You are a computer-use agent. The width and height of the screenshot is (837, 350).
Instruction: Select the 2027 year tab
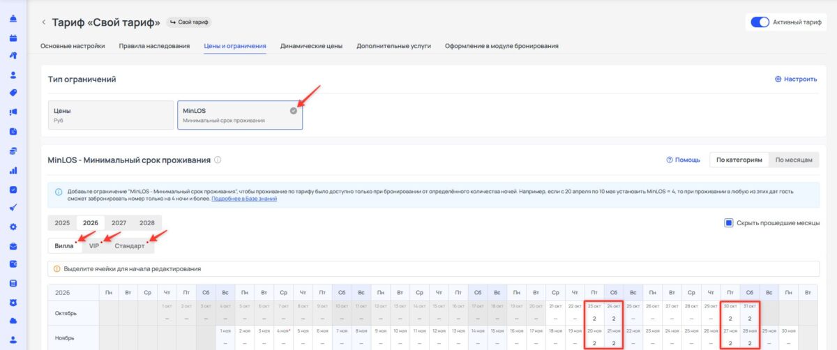click(119, 223)
